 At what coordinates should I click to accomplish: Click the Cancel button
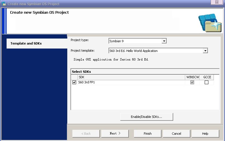click(176, 134)
